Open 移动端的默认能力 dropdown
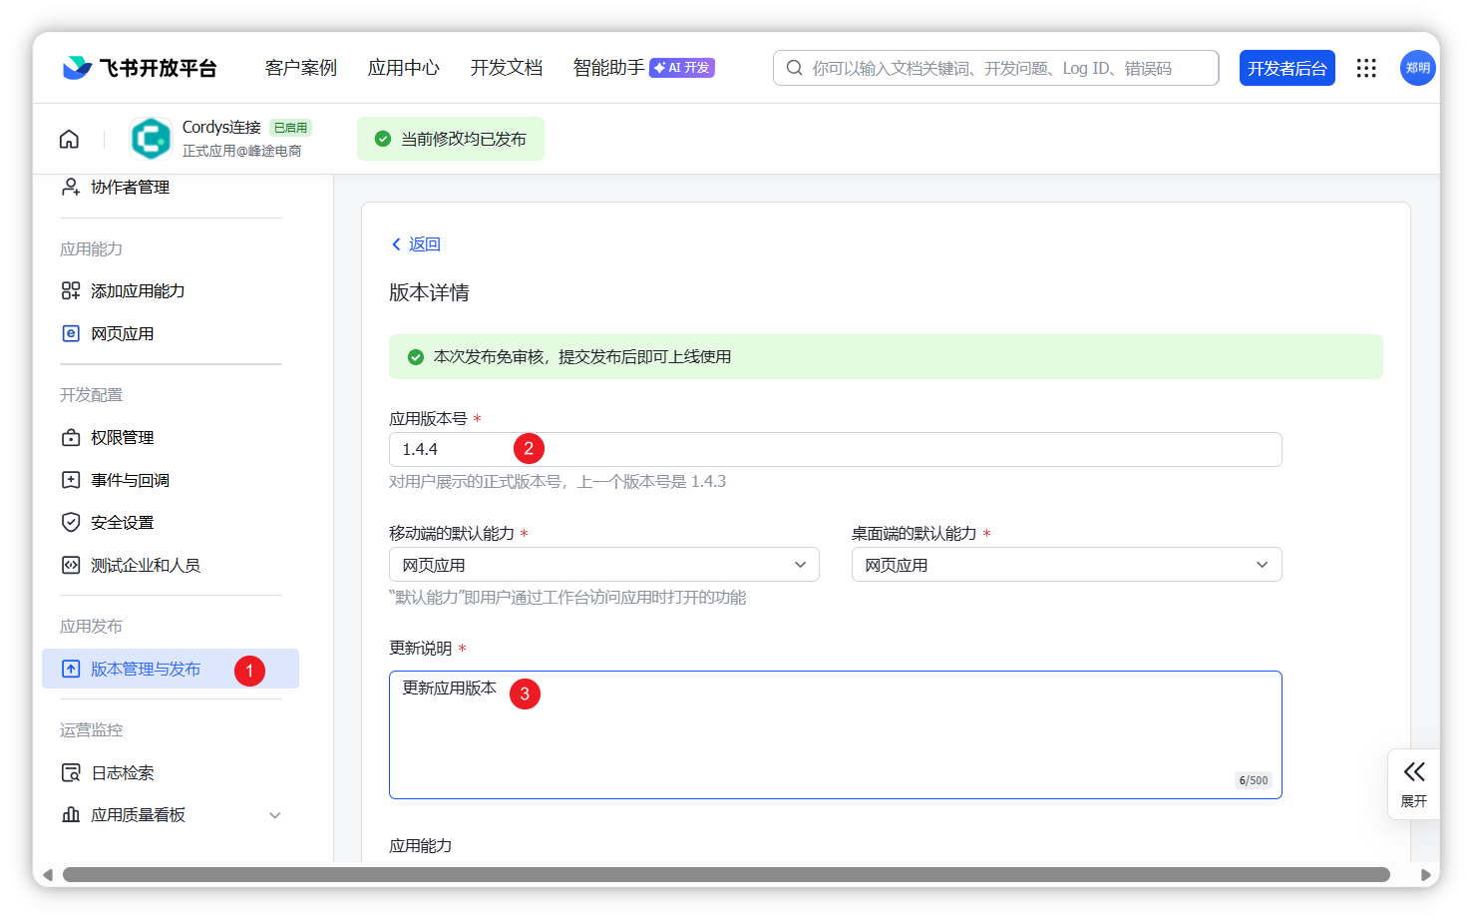This screenshot has width=1472, height=920. [x=604, y=565]
